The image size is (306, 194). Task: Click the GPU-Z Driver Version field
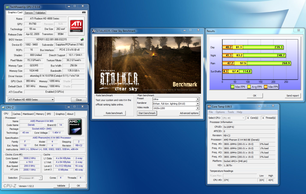[x=54, y=76]
